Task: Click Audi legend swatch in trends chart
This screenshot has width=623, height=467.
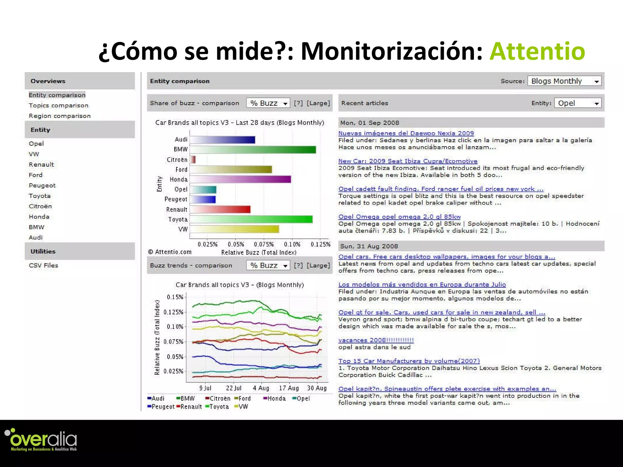Action: tap(149, 399)
